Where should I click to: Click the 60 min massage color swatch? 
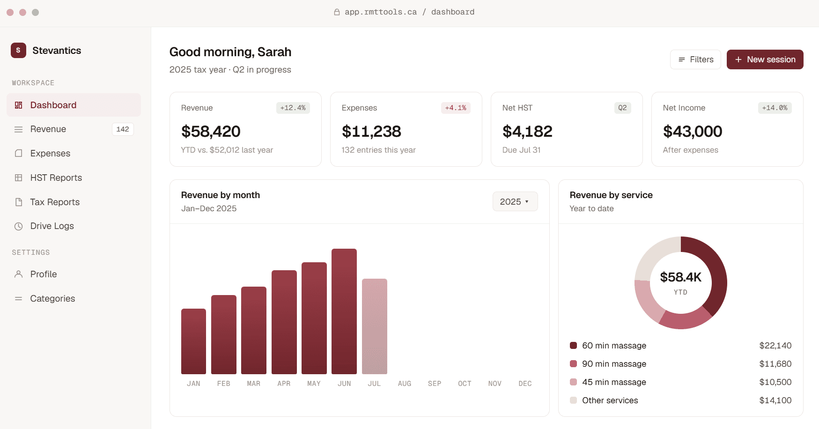click(x=573, y=346)
